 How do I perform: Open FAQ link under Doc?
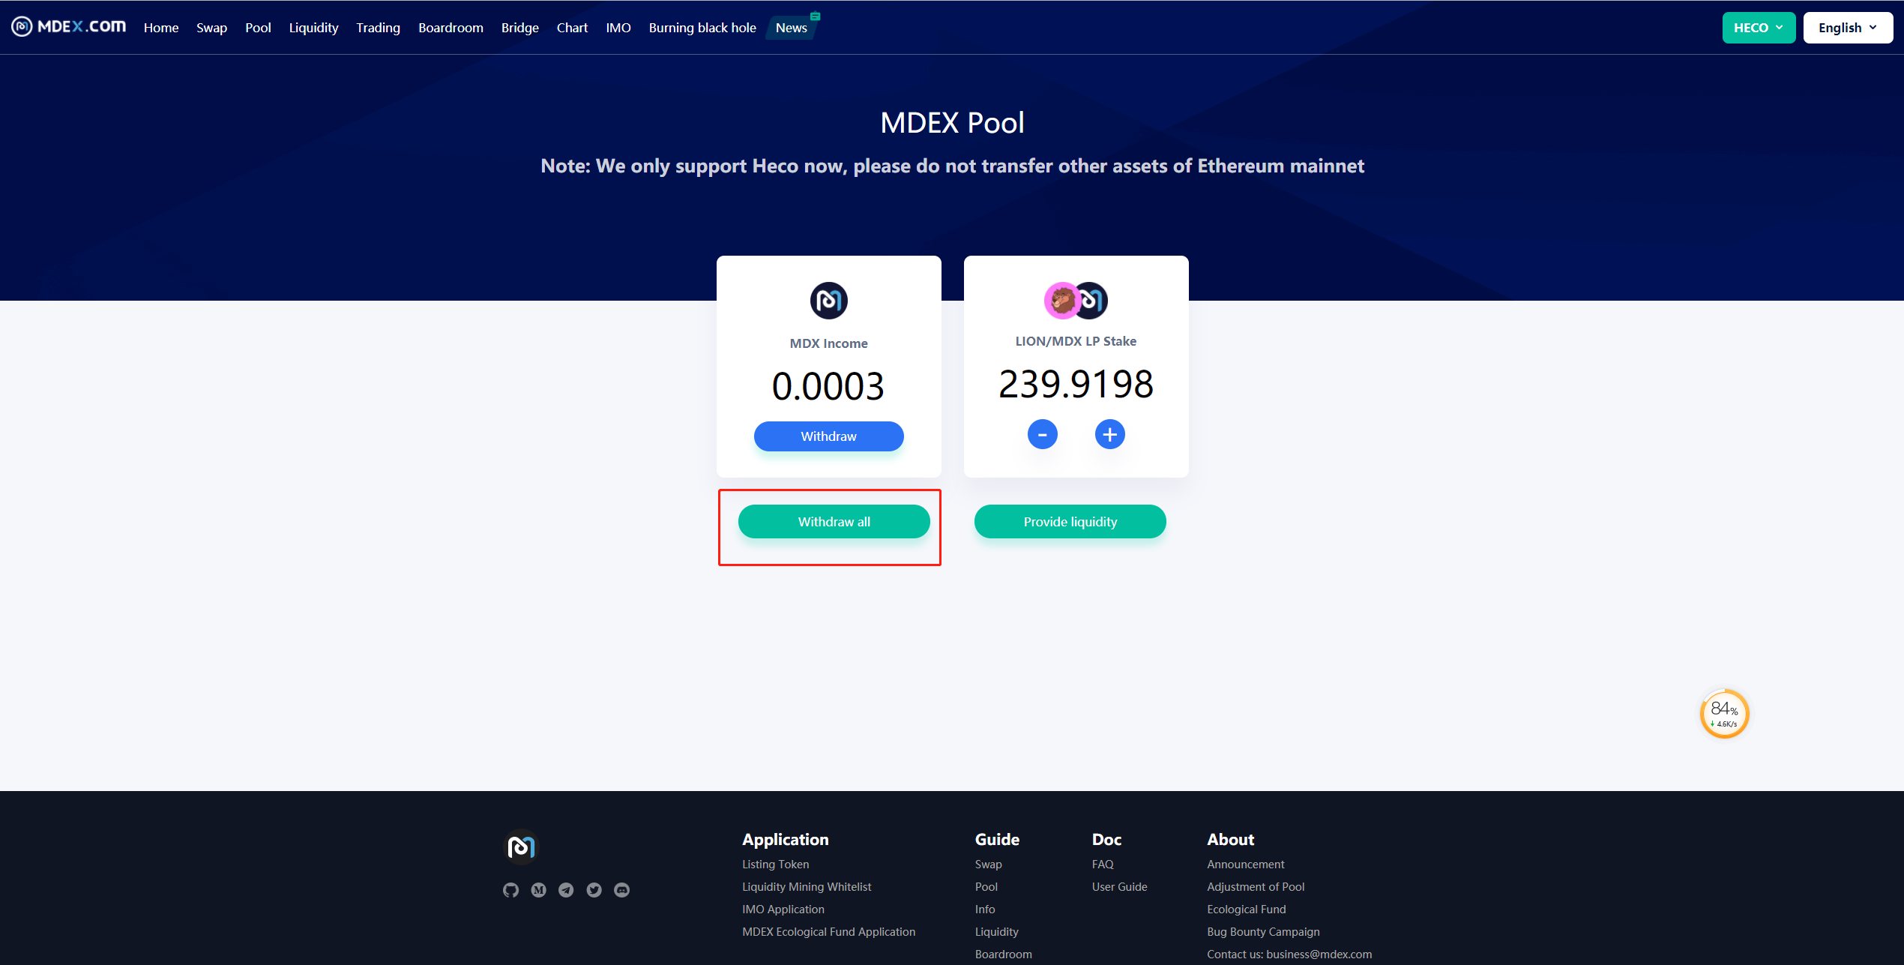pos(1103,865)
